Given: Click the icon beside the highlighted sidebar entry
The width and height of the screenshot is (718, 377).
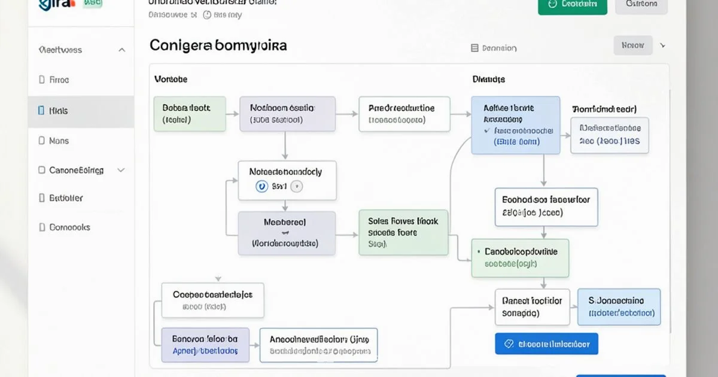Looking at the screenshot, I should [41, 110].
